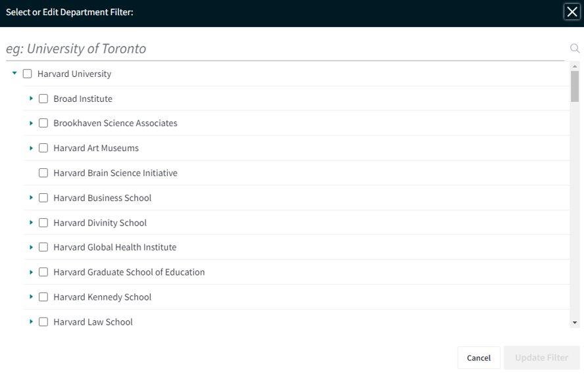Click the Harvard Law School label

pyautogui.click(x=93, y=322)
